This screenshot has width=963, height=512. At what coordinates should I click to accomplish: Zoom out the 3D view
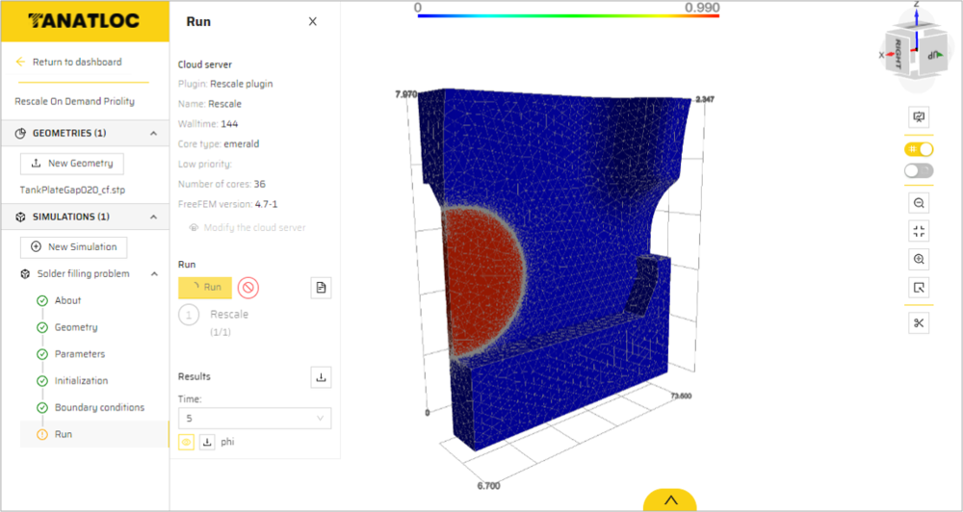919,203
